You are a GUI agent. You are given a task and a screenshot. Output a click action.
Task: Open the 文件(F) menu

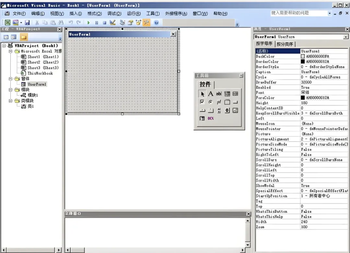[19, 14]
